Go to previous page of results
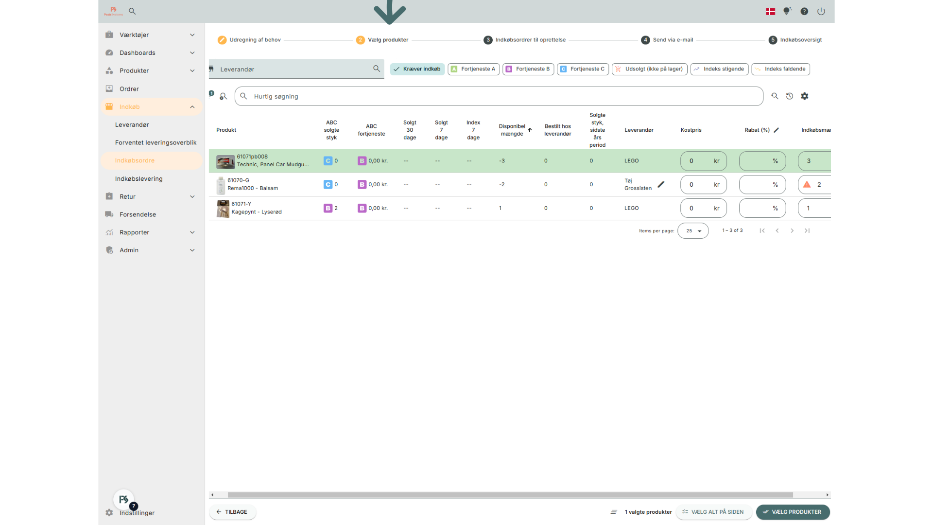The image size is (933, 525). 777,230
